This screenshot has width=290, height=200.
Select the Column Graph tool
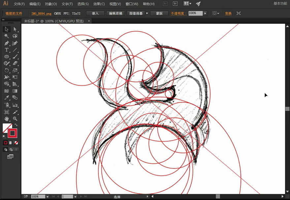coord(15,105)
